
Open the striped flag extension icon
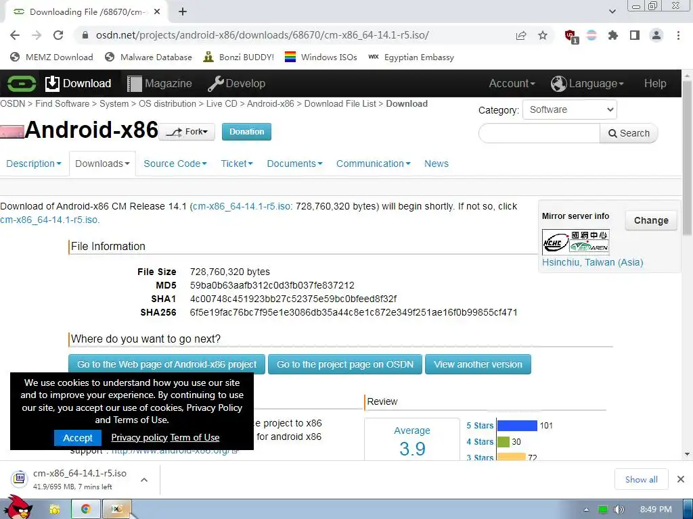591,35
